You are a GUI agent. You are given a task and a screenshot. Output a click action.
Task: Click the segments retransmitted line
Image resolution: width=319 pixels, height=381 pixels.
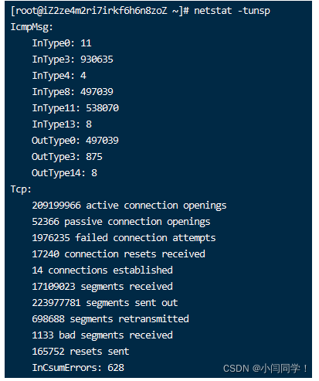[x=110, y=319]
